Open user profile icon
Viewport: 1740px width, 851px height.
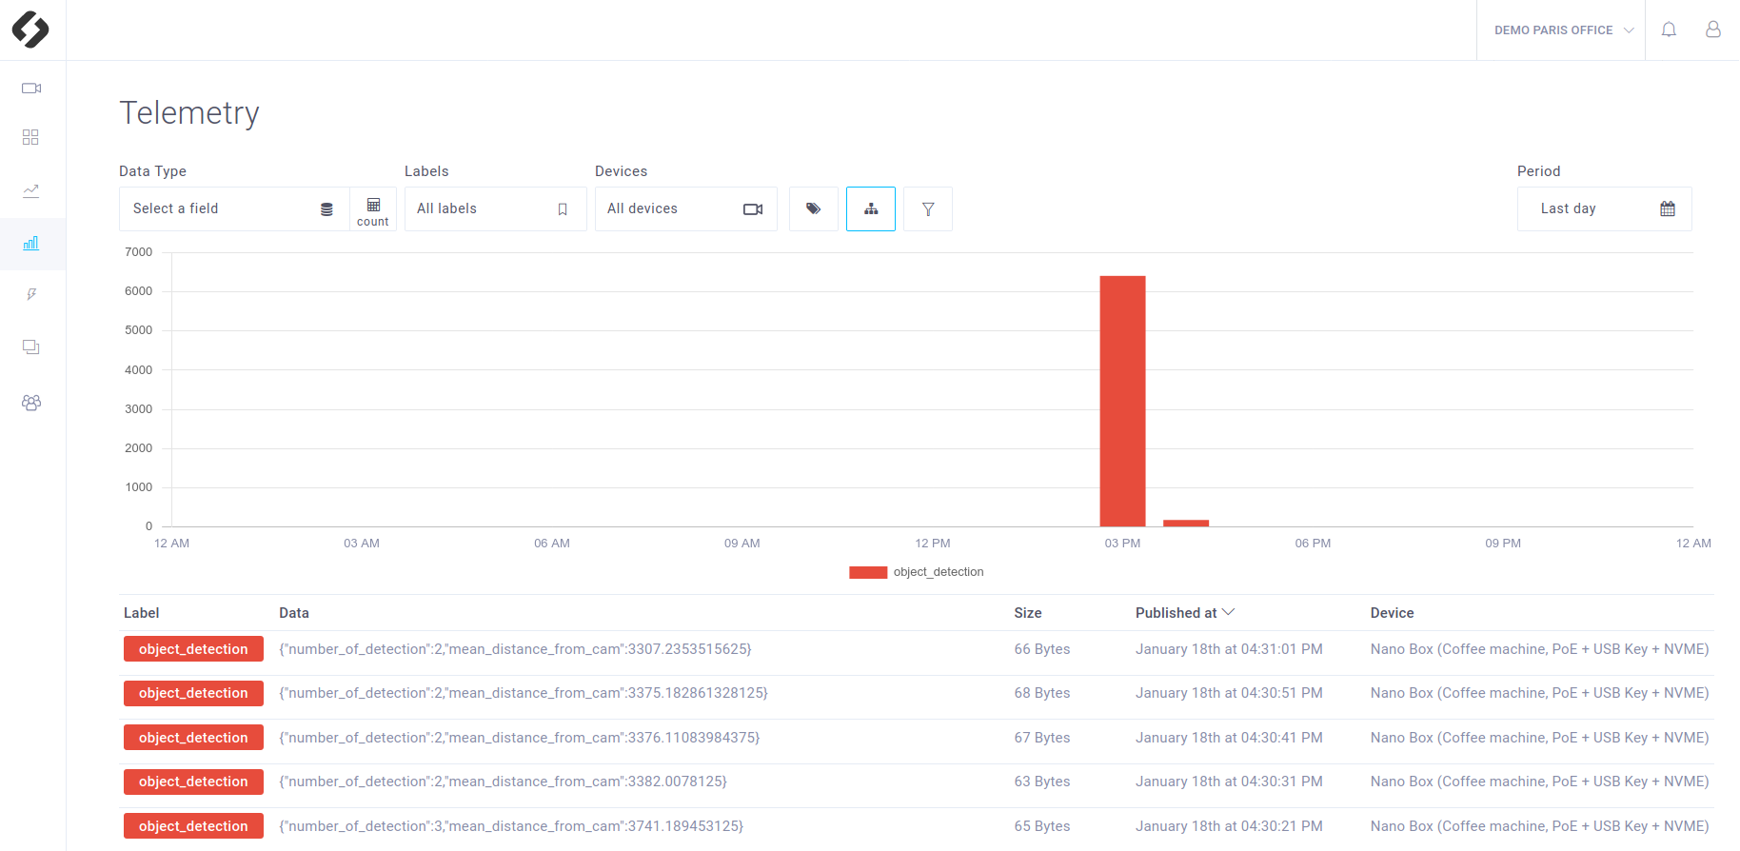point(1713,30)
